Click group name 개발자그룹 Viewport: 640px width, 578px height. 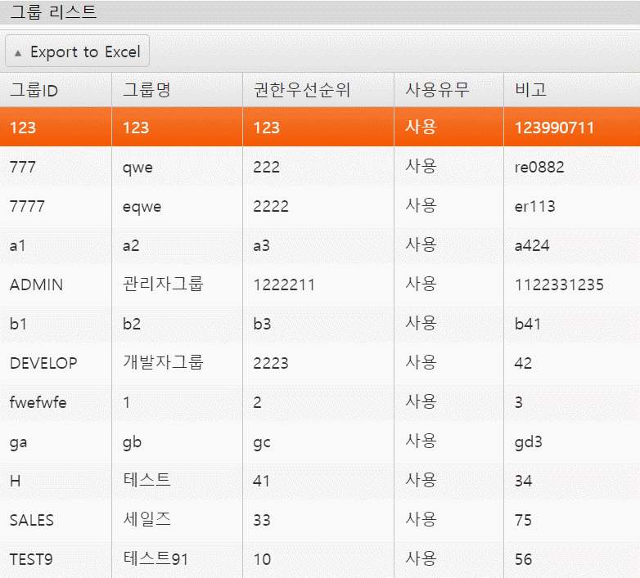pyautogui.click(x=163, y=362)
